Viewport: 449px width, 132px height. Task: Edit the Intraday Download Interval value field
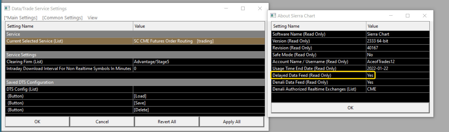199,69
